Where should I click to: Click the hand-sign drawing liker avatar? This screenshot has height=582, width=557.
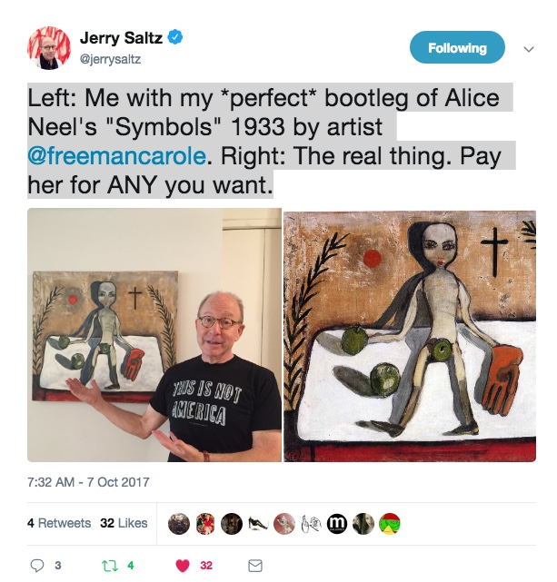[311, 523]
